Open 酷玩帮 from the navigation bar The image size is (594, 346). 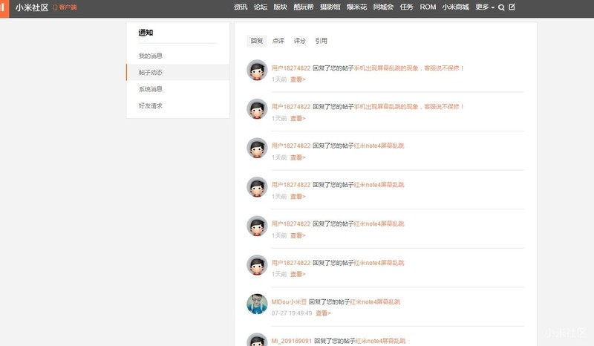click(x=304, y=7)
